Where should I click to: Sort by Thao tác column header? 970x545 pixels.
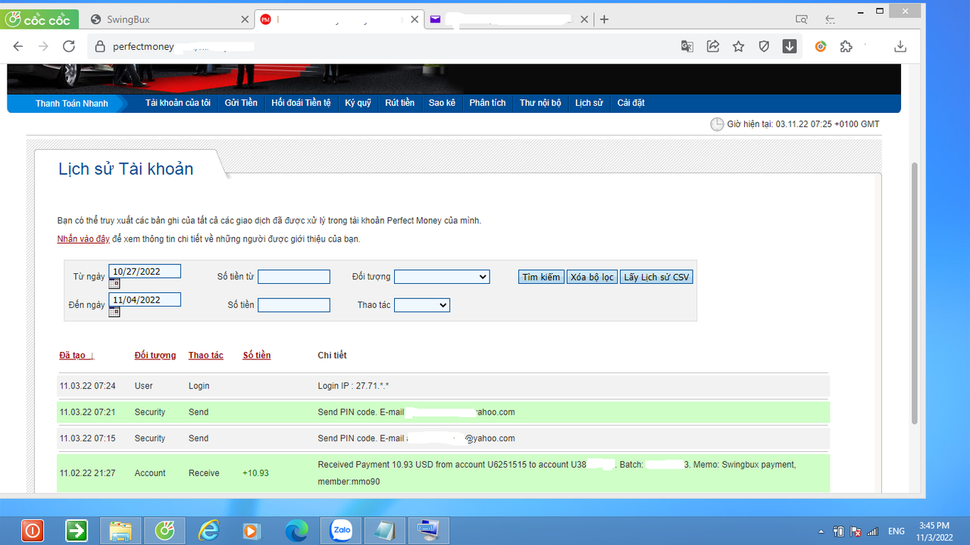pos(206,355)
